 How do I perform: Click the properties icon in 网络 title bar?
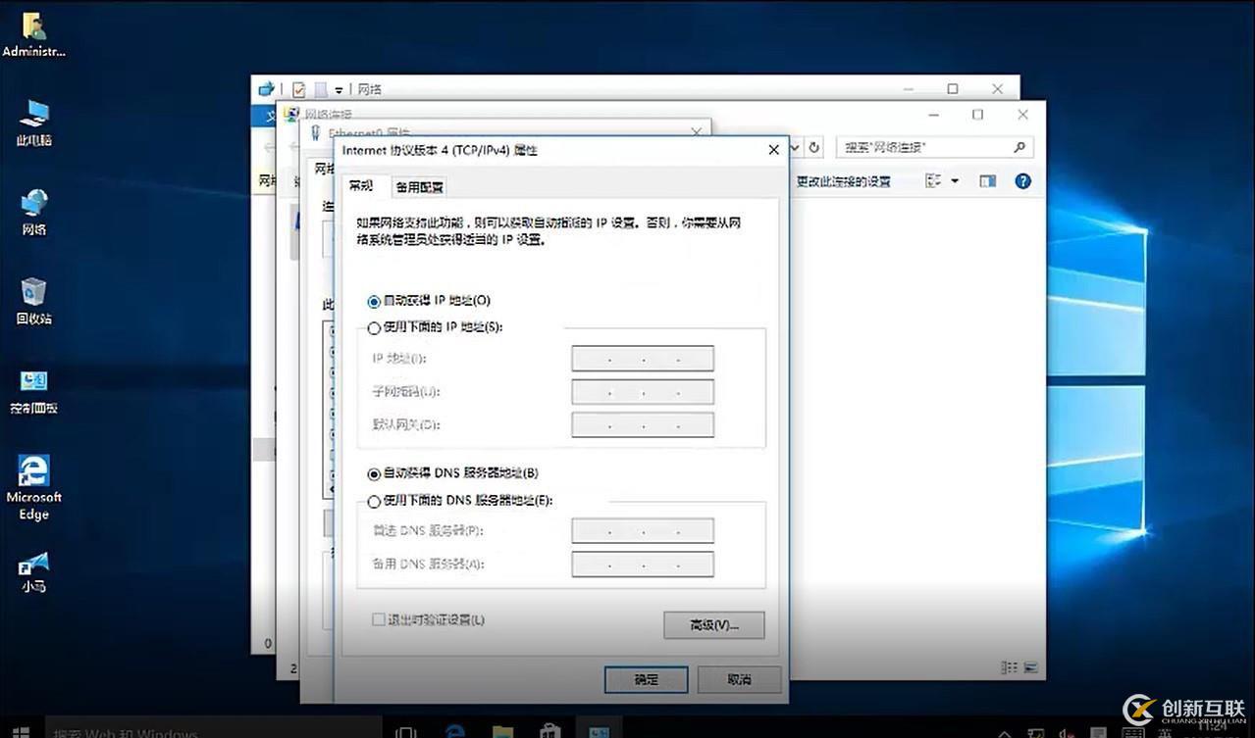(x=298, y=89)
